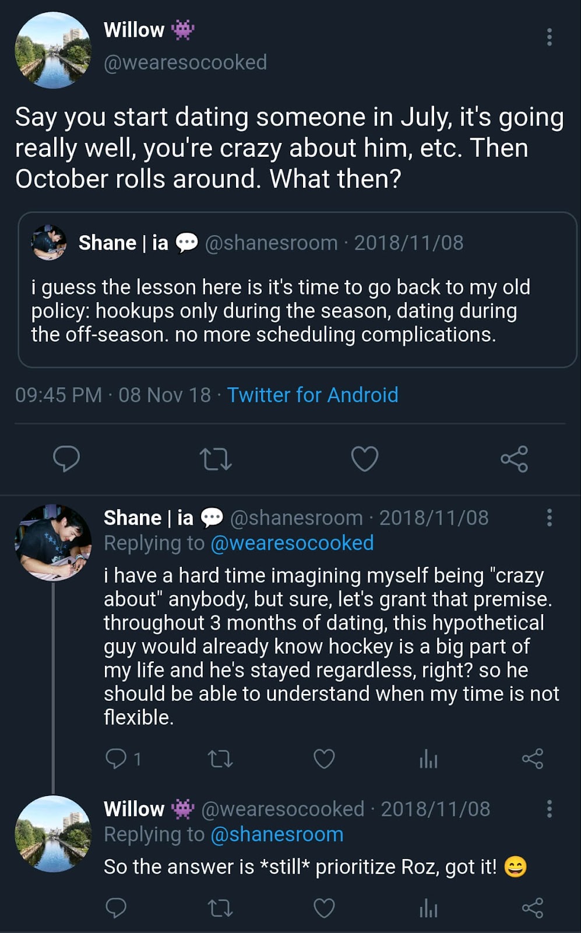This screenshot has width=581, height=933.
Task: Open @shanesroom mention in Willow's reply
Action: pos(277,834)
